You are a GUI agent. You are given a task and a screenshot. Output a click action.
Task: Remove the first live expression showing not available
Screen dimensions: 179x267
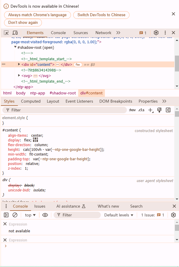[5, 224]
